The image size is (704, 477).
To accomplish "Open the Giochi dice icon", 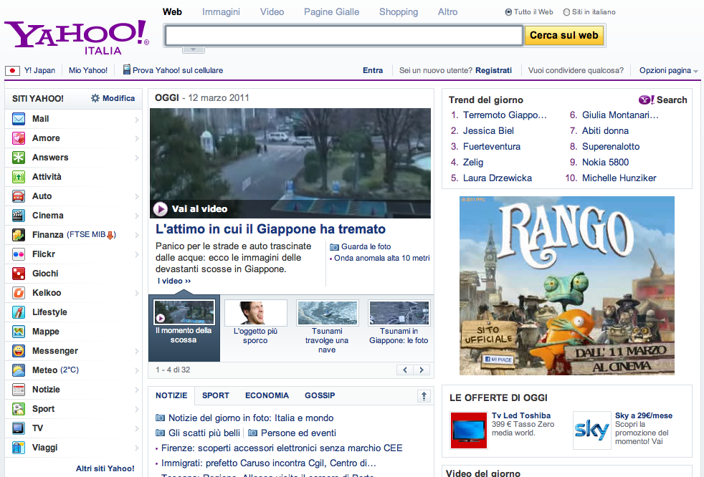I will (x=19, y=274).
